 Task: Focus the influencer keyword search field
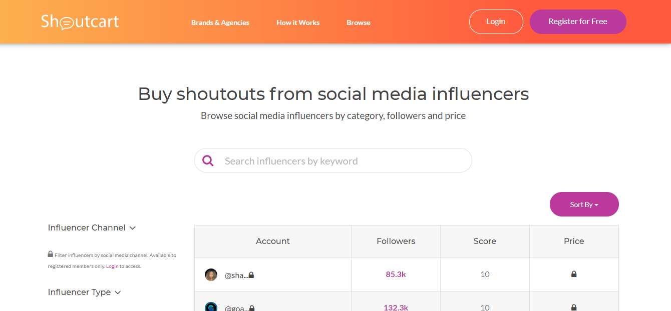tap(341, 161)
